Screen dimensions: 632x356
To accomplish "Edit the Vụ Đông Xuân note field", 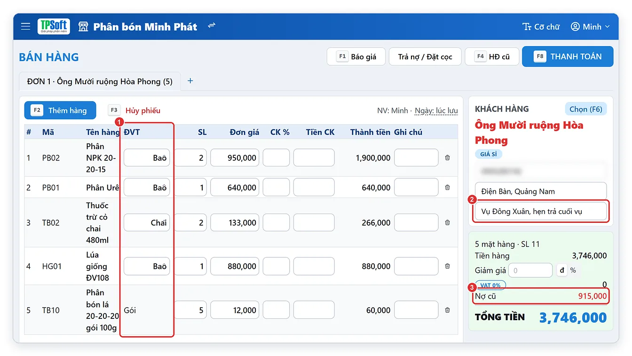I will tap(541, 211).
